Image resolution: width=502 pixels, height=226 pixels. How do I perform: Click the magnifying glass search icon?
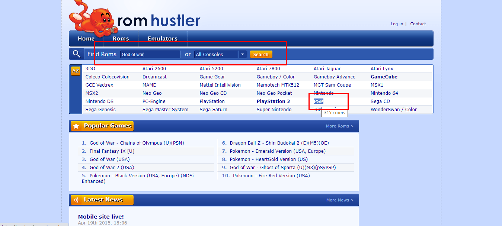coord(76,54)
